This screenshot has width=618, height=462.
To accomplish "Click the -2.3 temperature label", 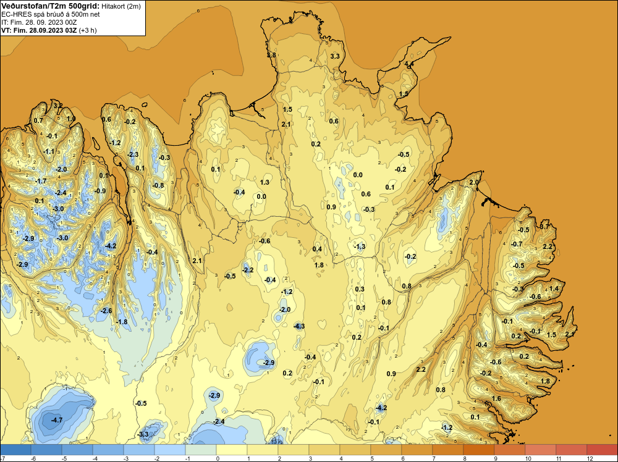I will 133,154.
